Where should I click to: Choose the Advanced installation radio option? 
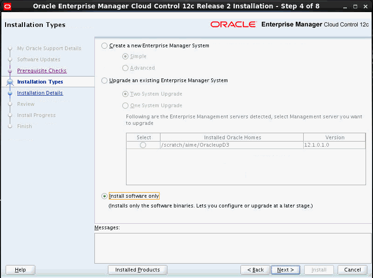(125, 68)
